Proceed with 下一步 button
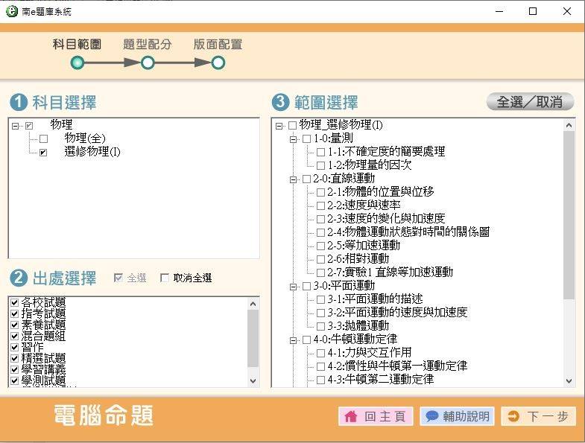Image resolution: width=585 pixels, height=443 pixels. (539, 416)
